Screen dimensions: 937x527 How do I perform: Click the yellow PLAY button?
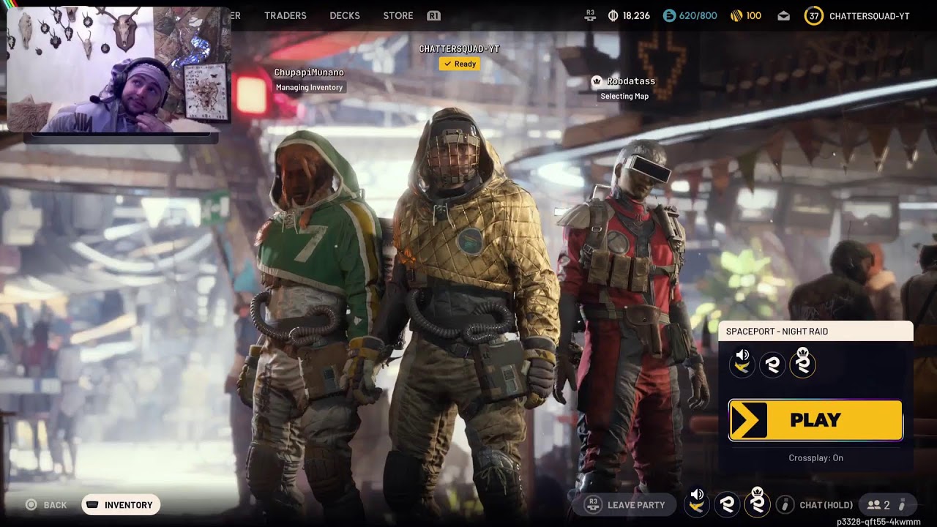point(815,420)
